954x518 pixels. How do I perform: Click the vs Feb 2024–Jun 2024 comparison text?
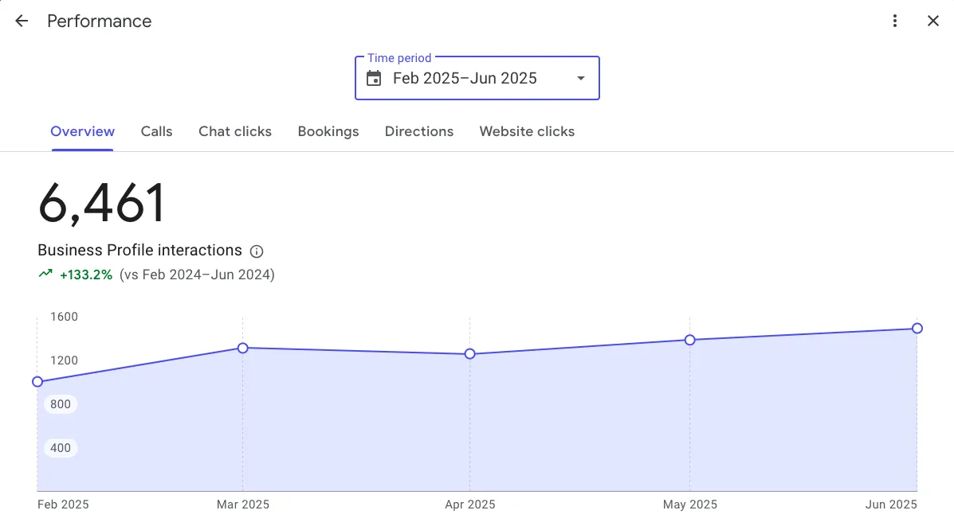(x=197, y=275)
